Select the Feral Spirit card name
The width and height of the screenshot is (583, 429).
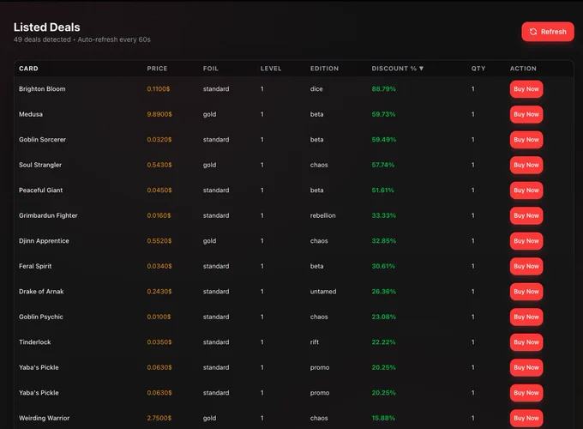[35, 266]
